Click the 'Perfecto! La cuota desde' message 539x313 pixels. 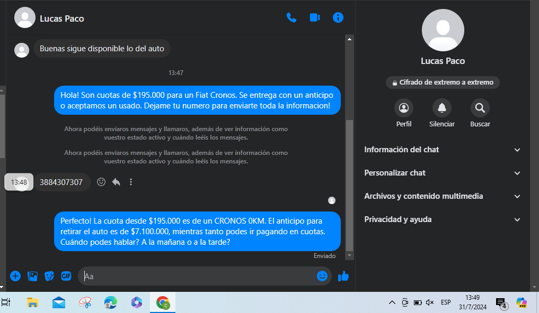197,232
